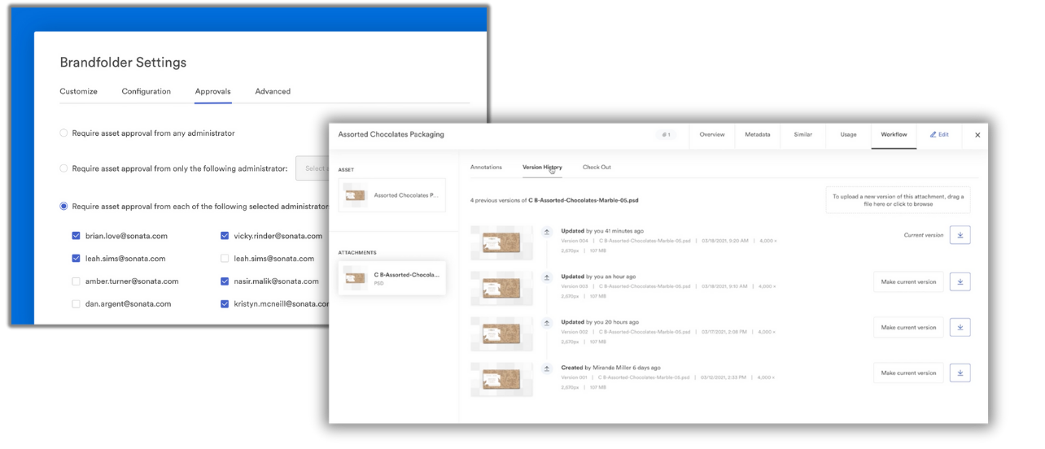Image resolution: width=1045 pixels, height=449 pixels.
Task: Click the upload arrow icon beside Version 004
Action: [x=547, y=232]
